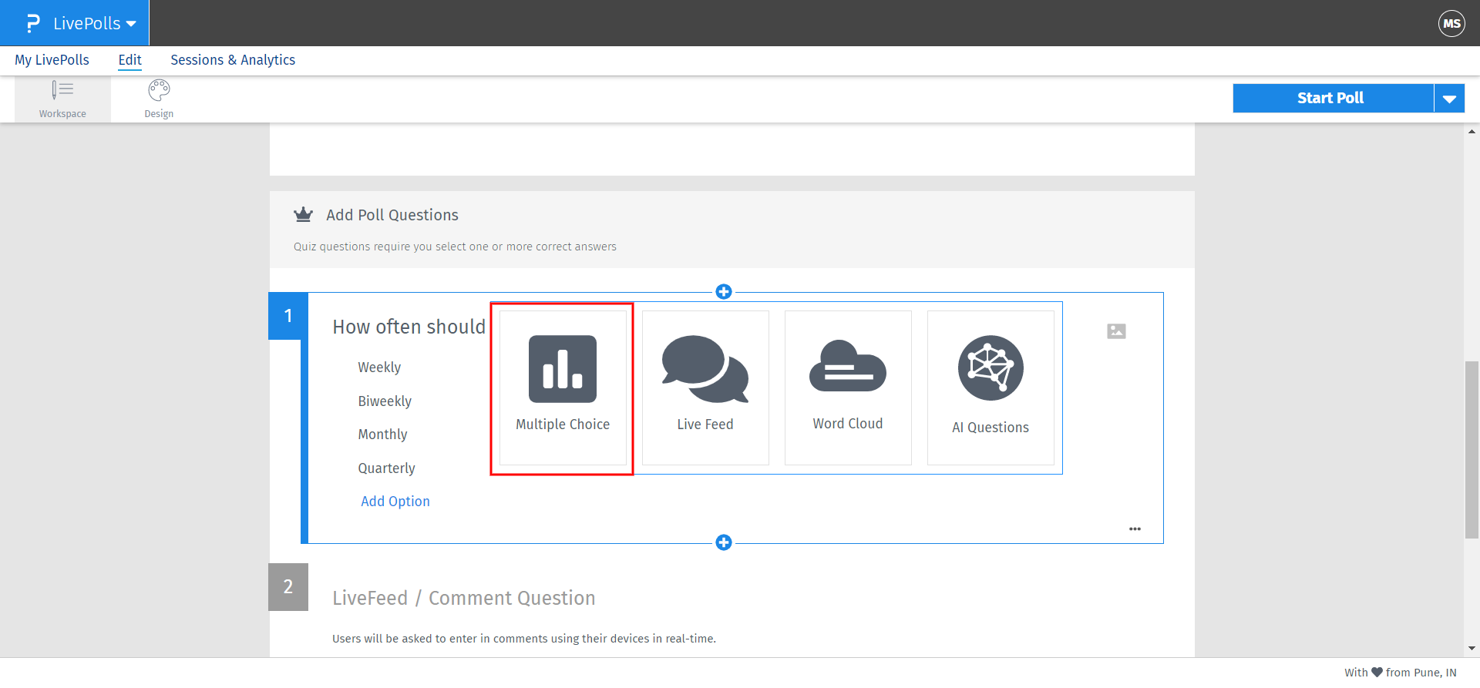Add image to question one

click(x=1116, y=331)
